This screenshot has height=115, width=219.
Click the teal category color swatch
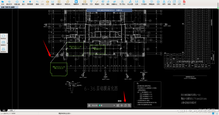[100, 105]
